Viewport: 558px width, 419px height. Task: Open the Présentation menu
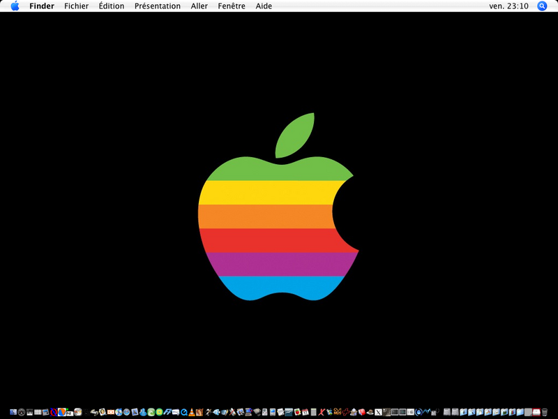coord(158,6)
